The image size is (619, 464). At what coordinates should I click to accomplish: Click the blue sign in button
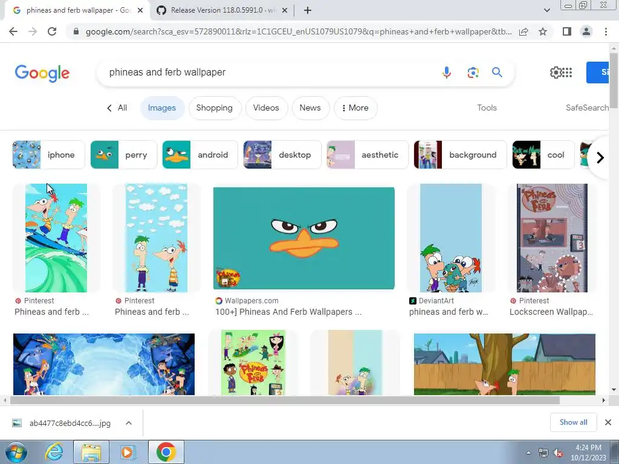[x=597, y=72]
